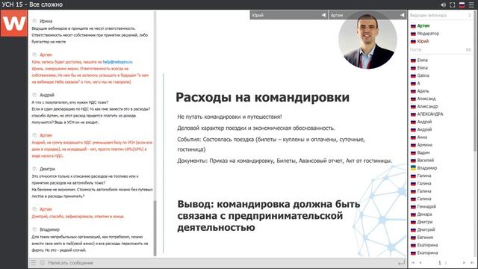The height and width of the screenshot is (269, 478).
Task: Select page 1 in guest list pagination
Action: [x=440, y=262]
